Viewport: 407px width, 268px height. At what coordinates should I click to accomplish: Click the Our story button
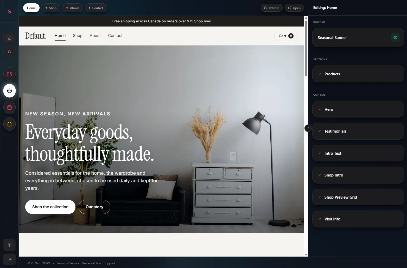(x=94, y=207)
